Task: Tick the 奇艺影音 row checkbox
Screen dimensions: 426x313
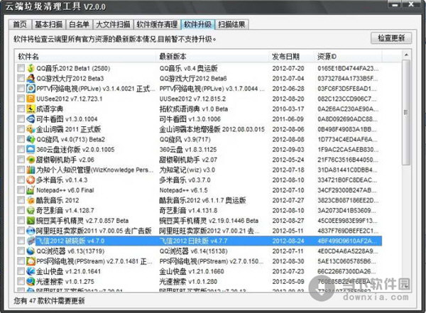Action: pos(21,210)
